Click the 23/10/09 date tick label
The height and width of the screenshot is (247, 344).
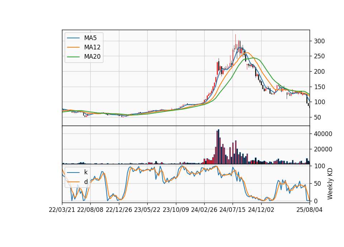pyautogui.click(x=176, y=210)
